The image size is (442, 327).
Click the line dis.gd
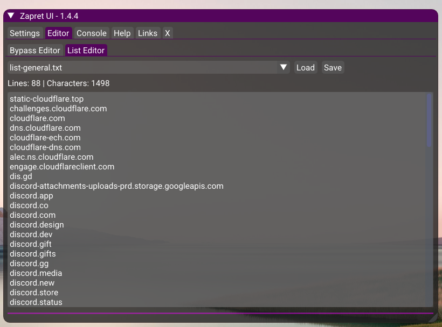coord(21,176)
